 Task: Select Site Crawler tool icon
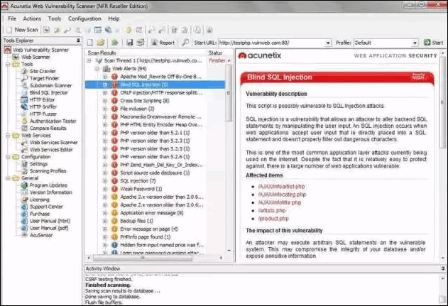[25, 71]
